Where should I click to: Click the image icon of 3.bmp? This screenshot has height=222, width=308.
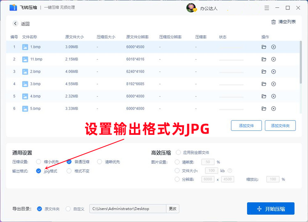pyautogui.click(x=25, y=84)
